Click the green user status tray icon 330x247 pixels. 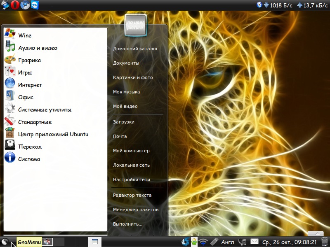coord(194,242)
